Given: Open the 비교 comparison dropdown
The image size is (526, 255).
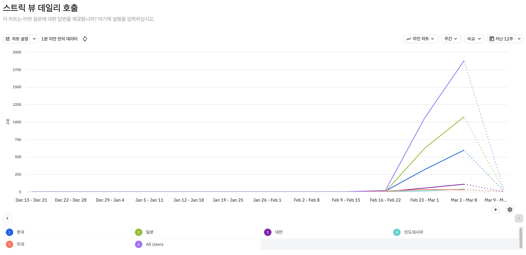Looking at the screenshot, I should [x=474, y=39].
